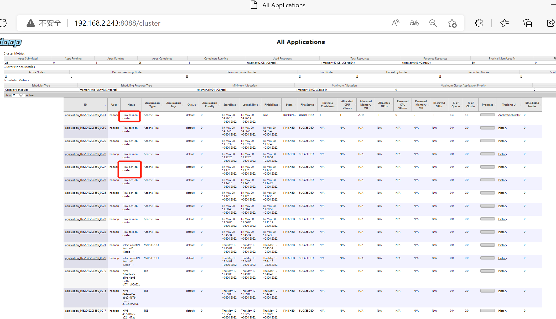Open the browser extensions puzzle icon

(479, 23)
